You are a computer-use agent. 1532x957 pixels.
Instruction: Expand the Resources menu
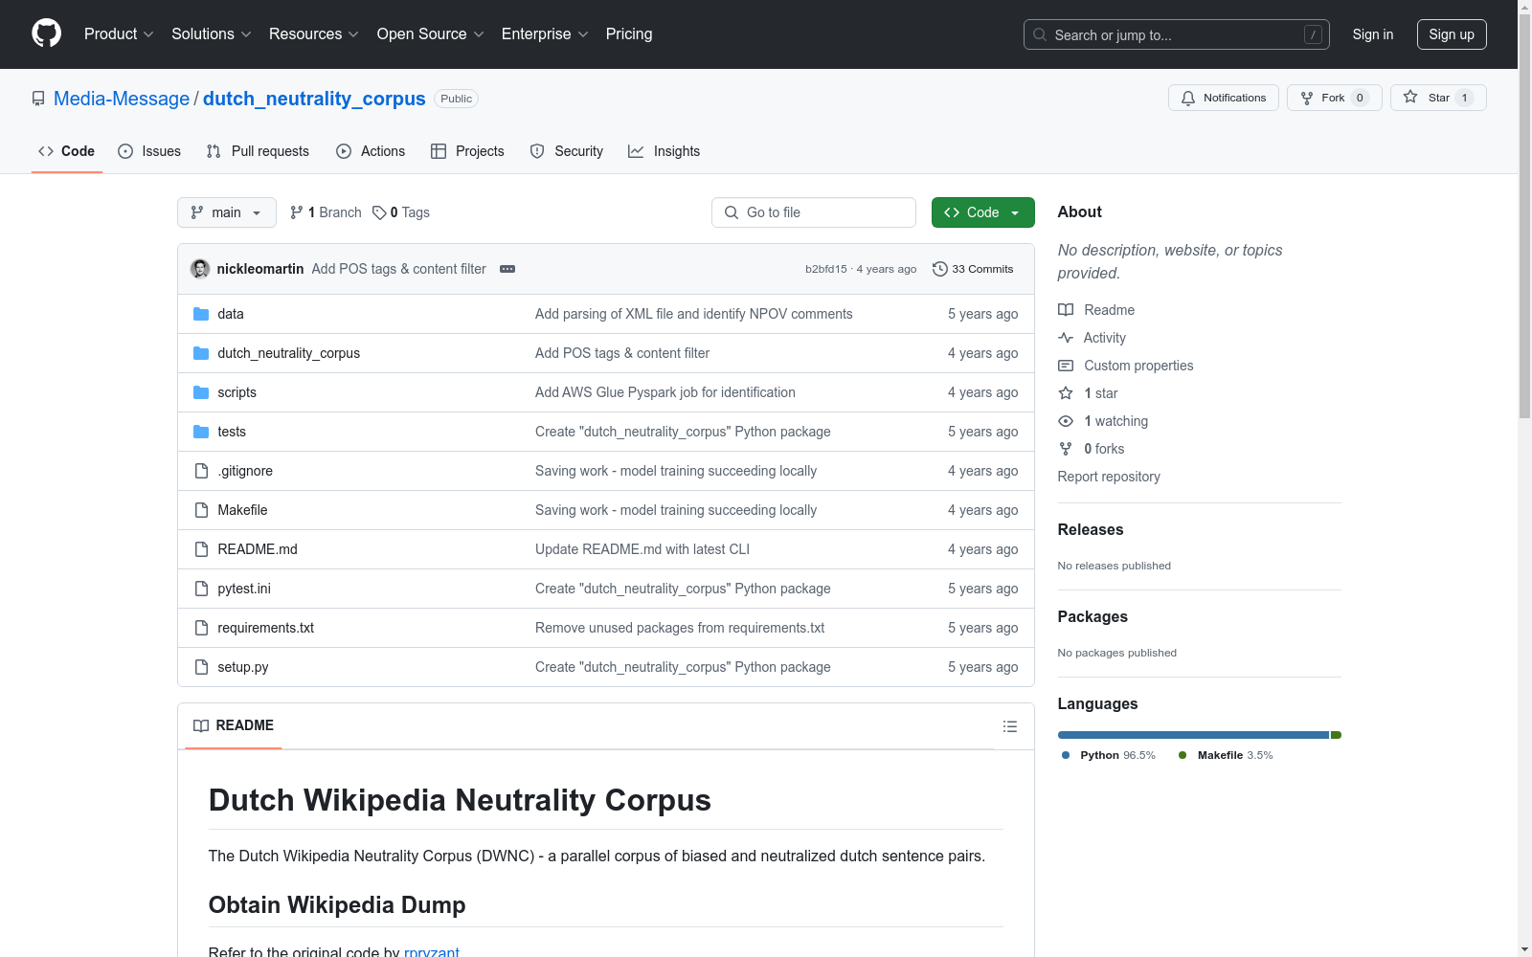[314, 34]
